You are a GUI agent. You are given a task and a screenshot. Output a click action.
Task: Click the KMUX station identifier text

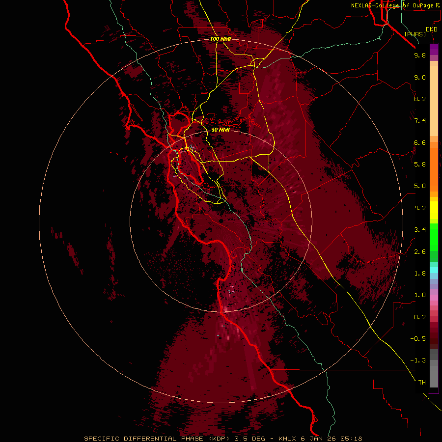[288, 439]
